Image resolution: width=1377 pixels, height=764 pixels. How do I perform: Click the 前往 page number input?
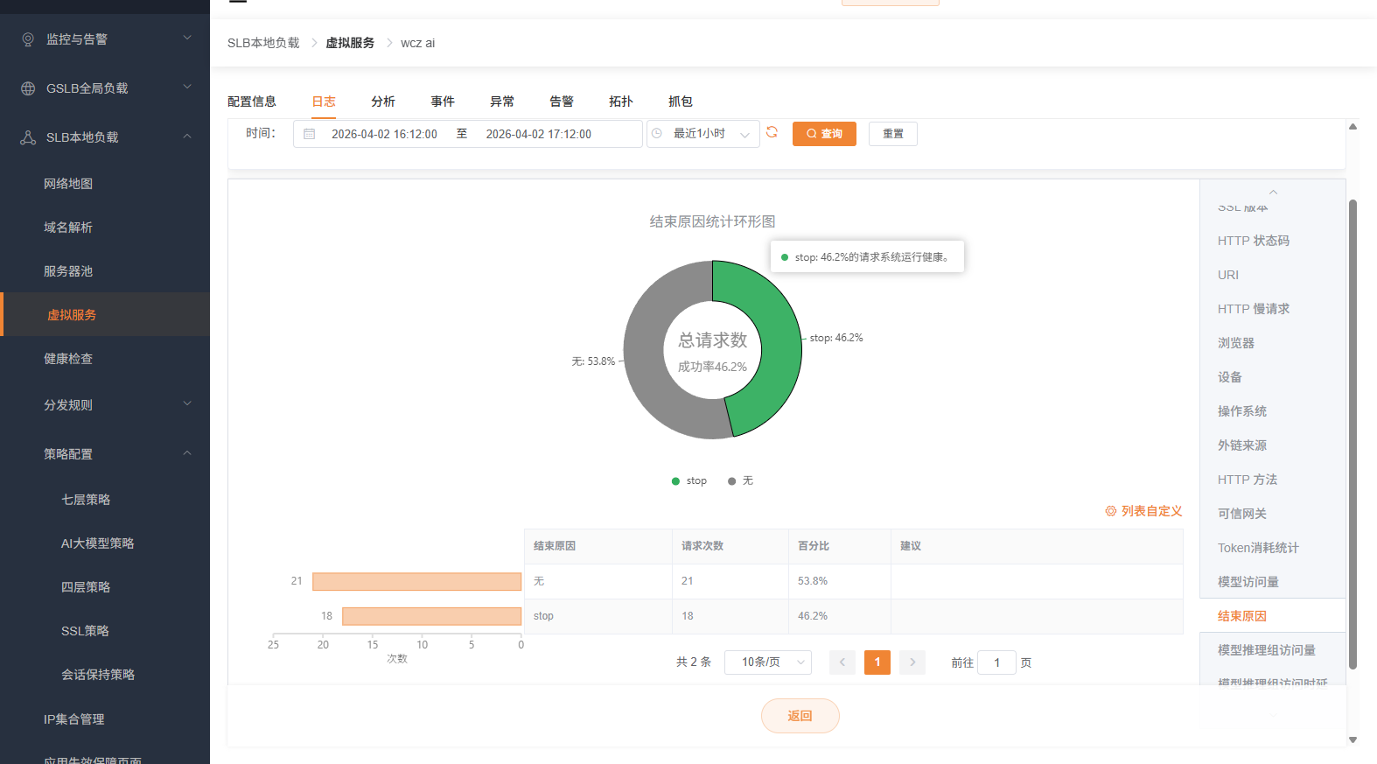coord(996,662)
